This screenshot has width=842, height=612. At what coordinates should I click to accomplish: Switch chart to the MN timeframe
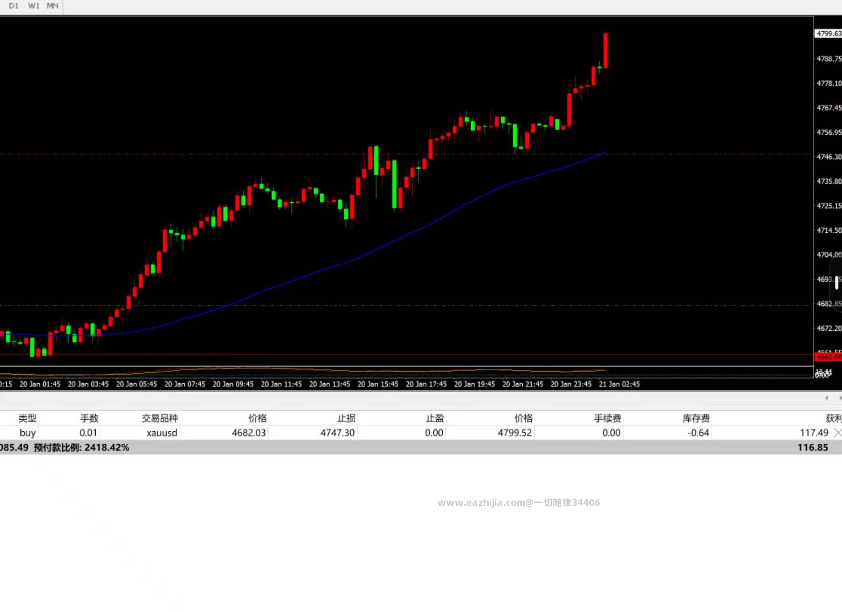point(53,6)
